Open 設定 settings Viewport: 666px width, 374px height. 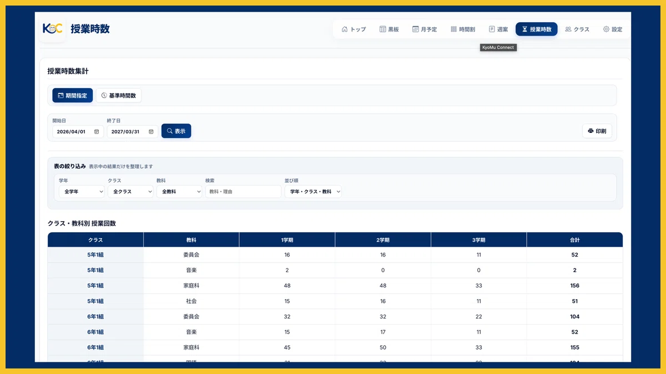pyautogui.click(x=613, y=29)
